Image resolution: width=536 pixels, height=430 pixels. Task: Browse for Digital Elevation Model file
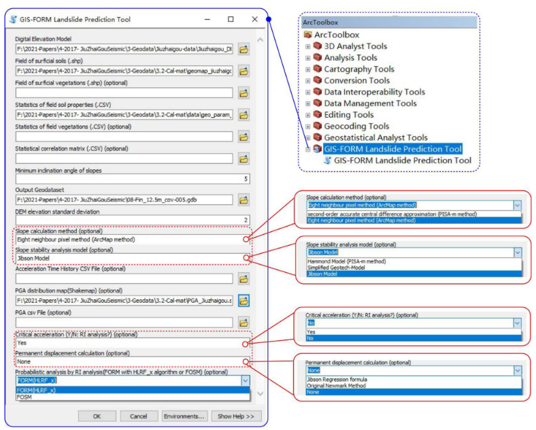[244, 50]
